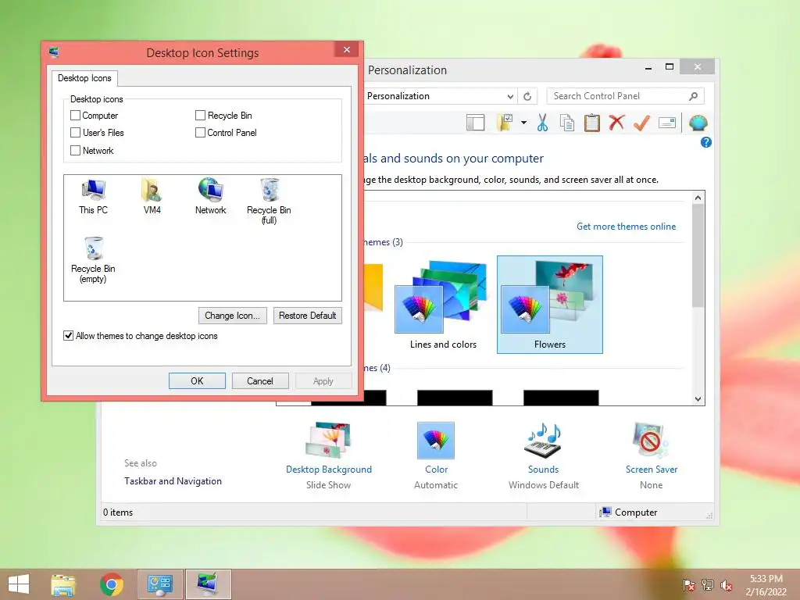
Task: Uncheck Allow themes to change desktop icons
Action: pos(69,336)
